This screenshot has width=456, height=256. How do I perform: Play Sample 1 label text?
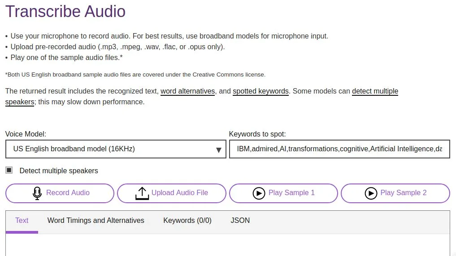coord(291,193)
